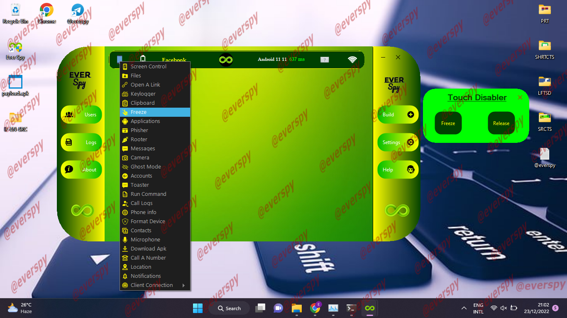Click Release in Touch Disabler window

[x=501, y=123]
